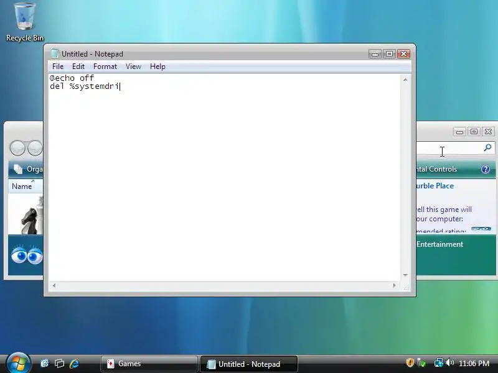Image resolution: width=498 pixels, height=373 pixels.
Task: Click Notepad's horizontal scrollbar left arrow
Action: 54,285
